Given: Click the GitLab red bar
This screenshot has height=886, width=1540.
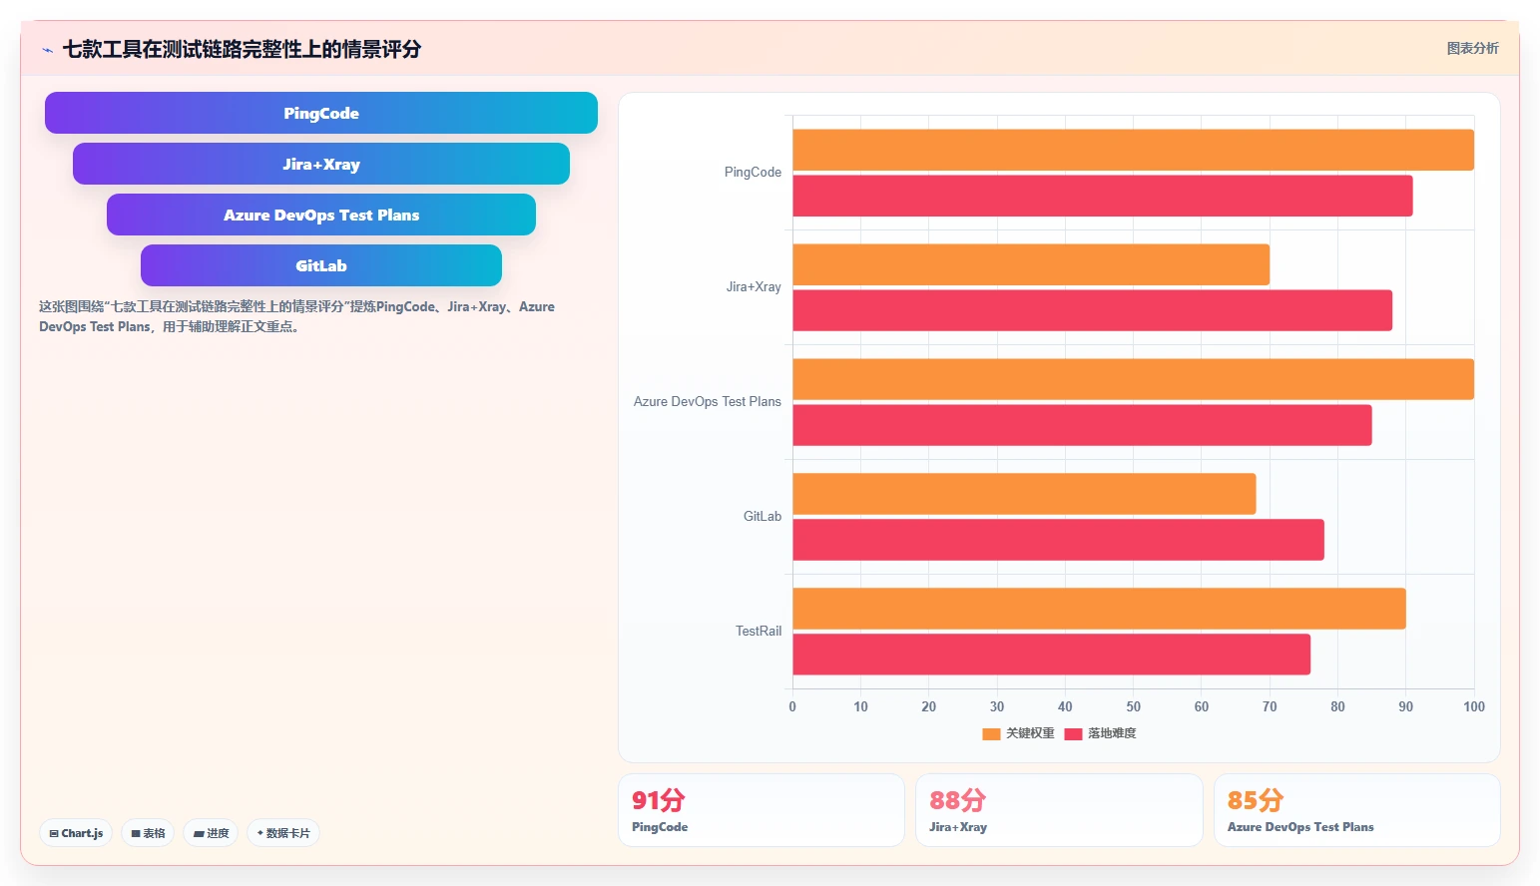Looking at the screenshot, I should coord(1058,540).
